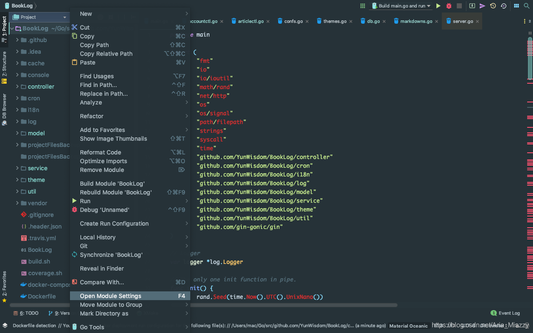Choose Mark Directory as

130,313
